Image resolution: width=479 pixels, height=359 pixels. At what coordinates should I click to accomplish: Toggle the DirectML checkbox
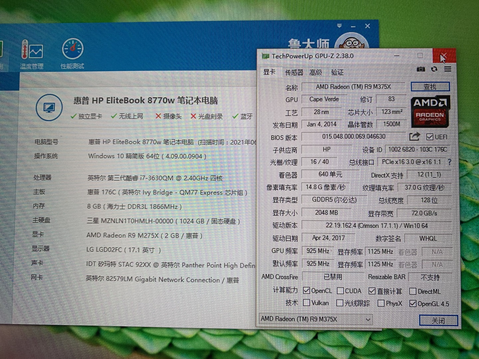coord(413,292)
